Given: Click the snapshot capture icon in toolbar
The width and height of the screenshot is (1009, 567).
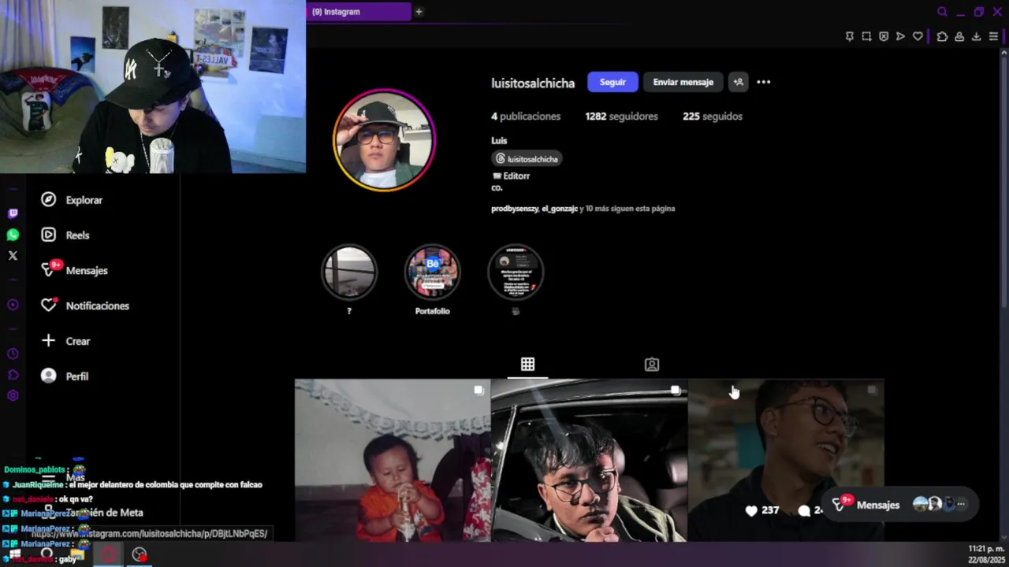Looking at the screenshot, I should click(x=866, y=36).
